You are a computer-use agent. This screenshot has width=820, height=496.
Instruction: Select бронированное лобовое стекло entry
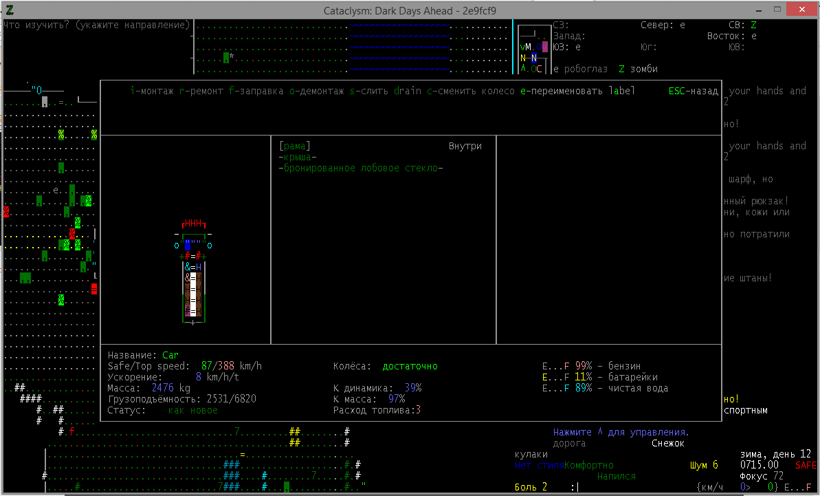pos(361,168)
